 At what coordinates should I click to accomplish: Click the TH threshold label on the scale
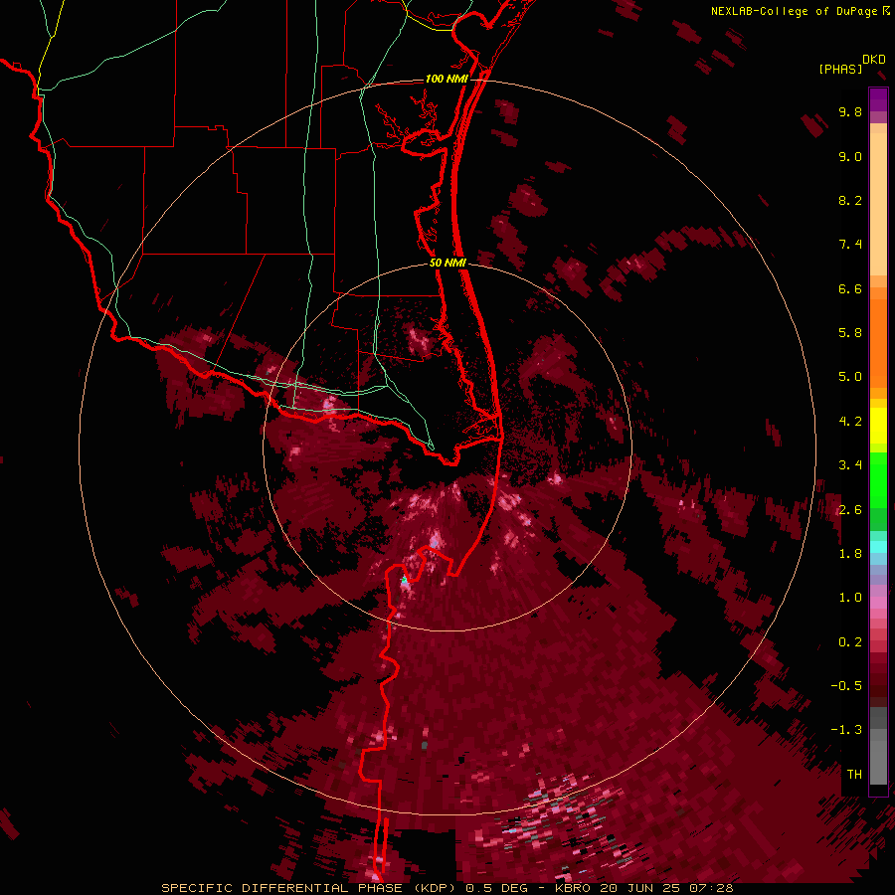pyautogui.click(x=854, y=775)
